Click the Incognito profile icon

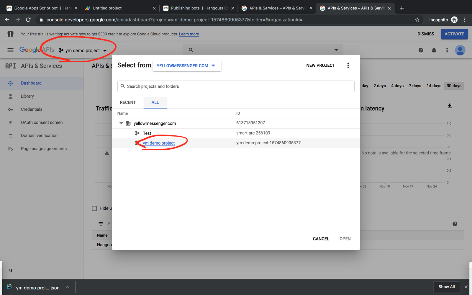(x=454, y=20)
